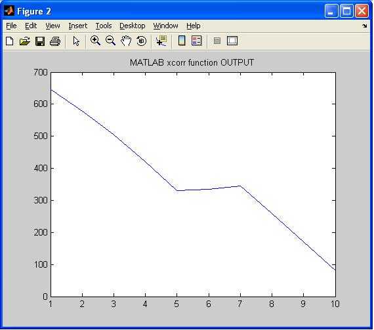
Task: Select the Edit Plot arrow tool
Action: (x=76, y=41)
